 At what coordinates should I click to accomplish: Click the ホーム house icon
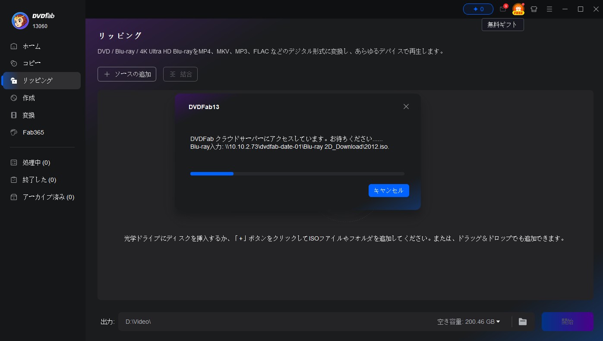[14, 46]
